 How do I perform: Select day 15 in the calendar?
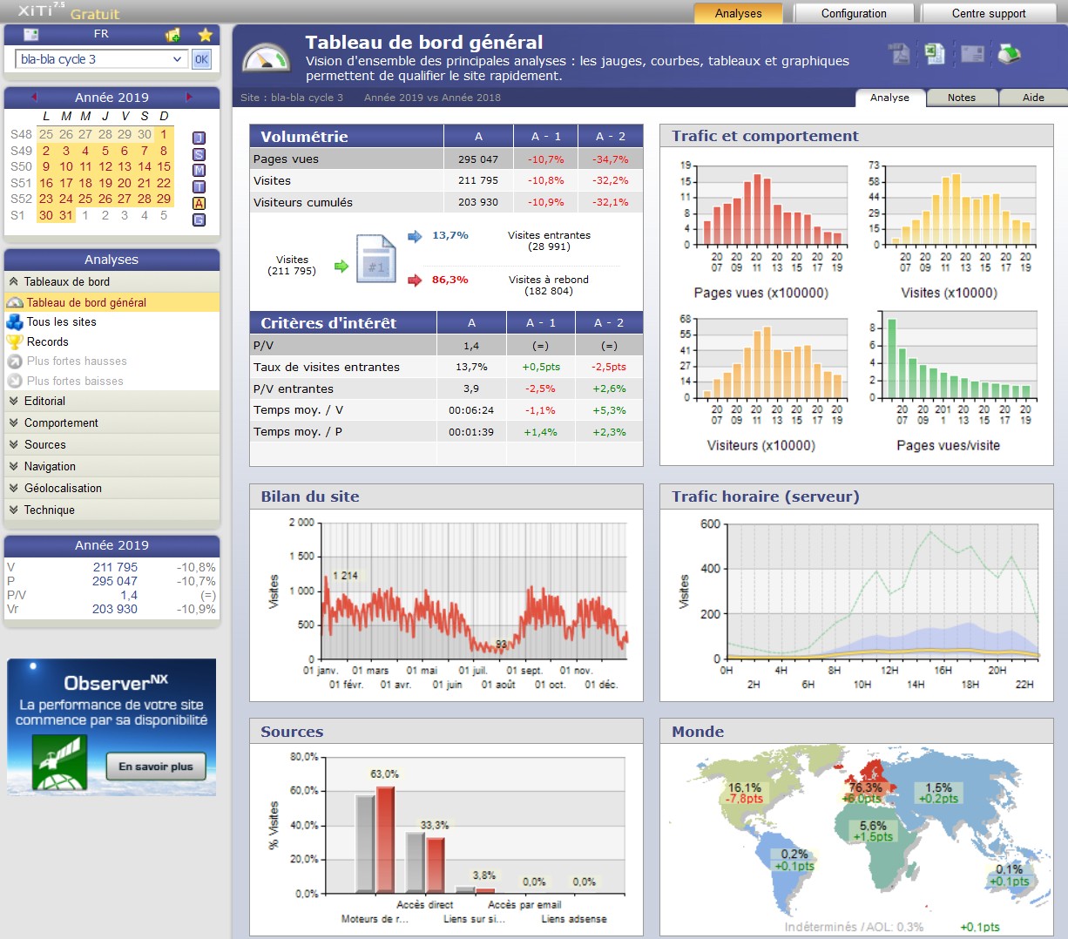point(164,166)
